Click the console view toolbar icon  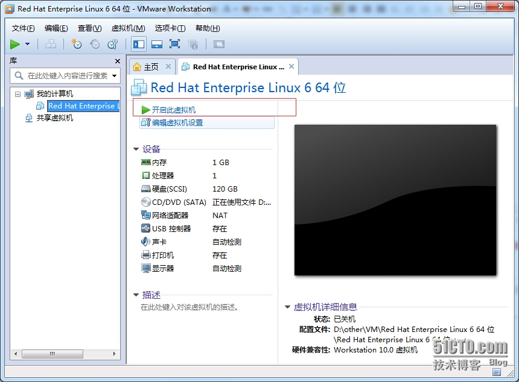click(x=219, y=44)
